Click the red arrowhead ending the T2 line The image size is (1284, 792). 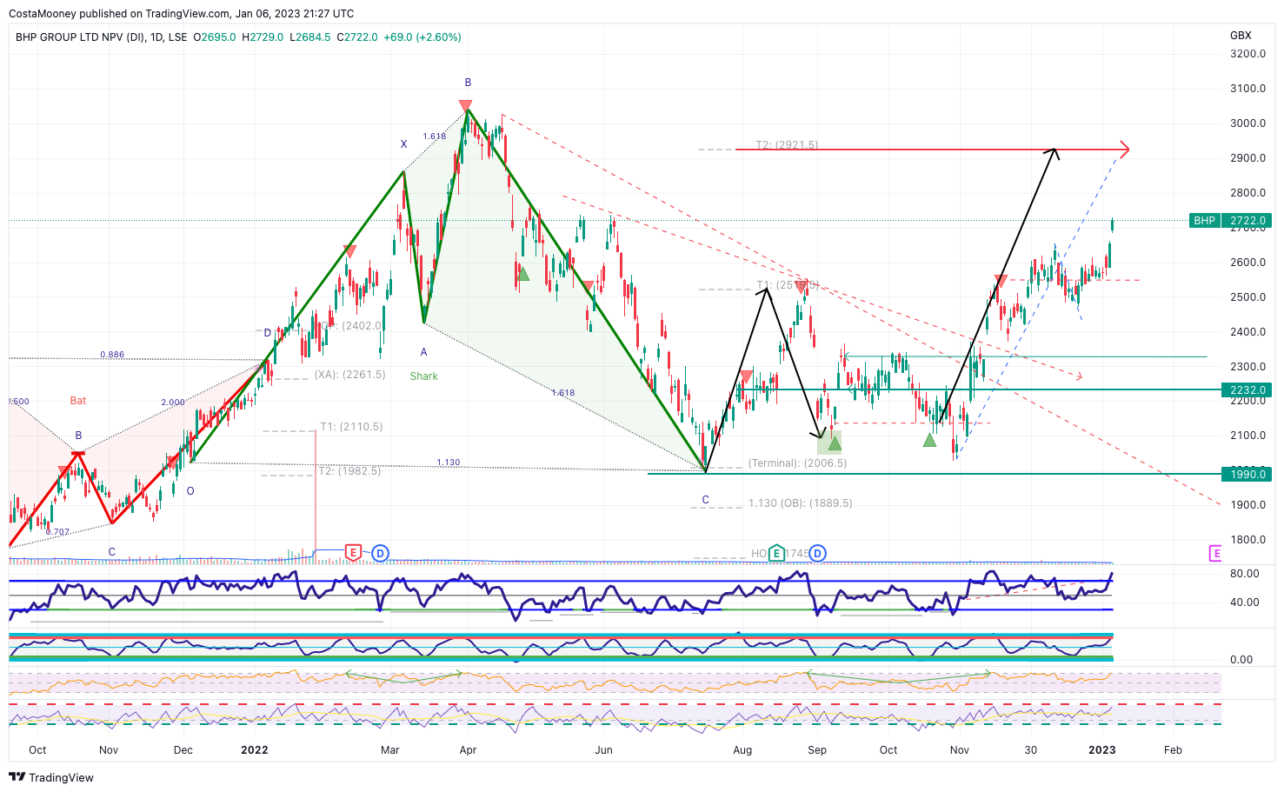1123,150
